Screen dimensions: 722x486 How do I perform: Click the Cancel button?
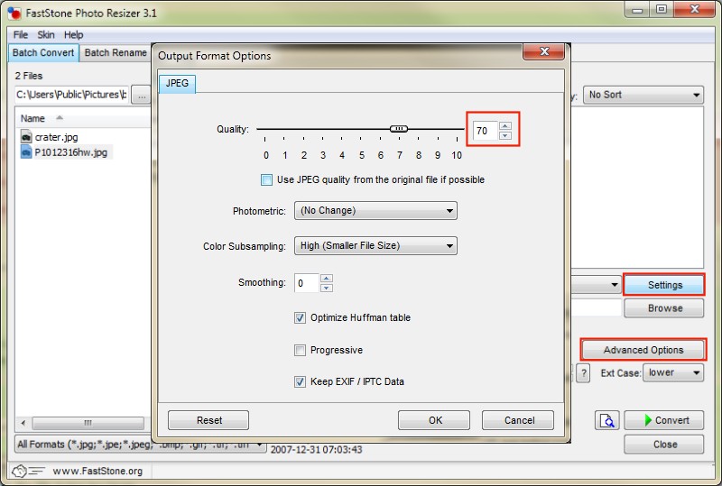518,420
